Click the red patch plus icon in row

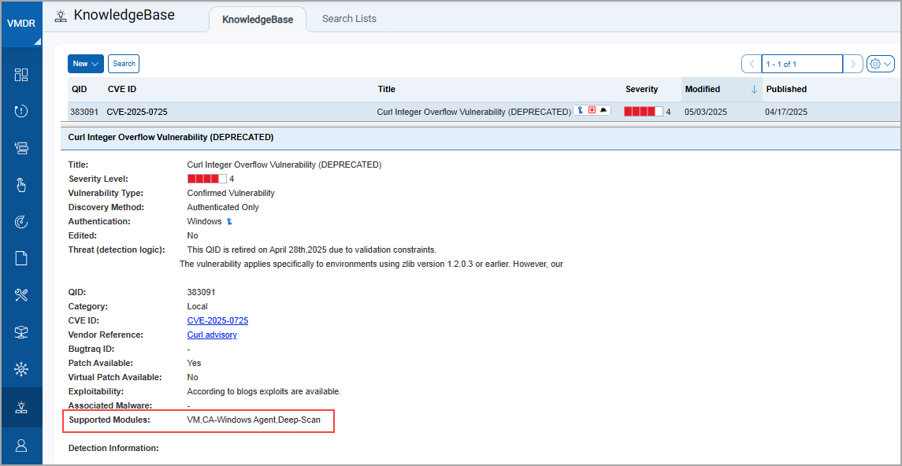(592, 109)
